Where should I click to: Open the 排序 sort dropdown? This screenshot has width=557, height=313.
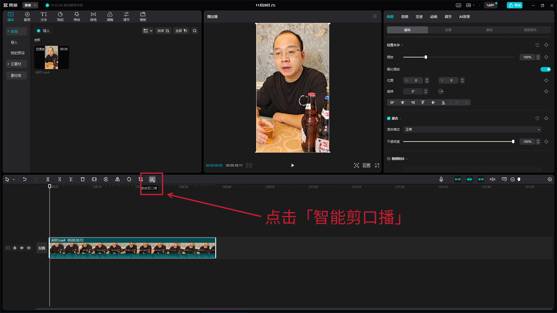(163, 31)
